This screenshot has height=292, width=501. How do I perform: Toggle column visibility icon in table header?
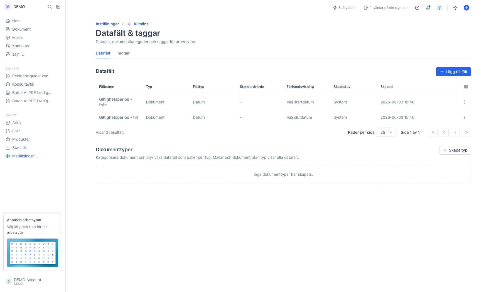466,87
